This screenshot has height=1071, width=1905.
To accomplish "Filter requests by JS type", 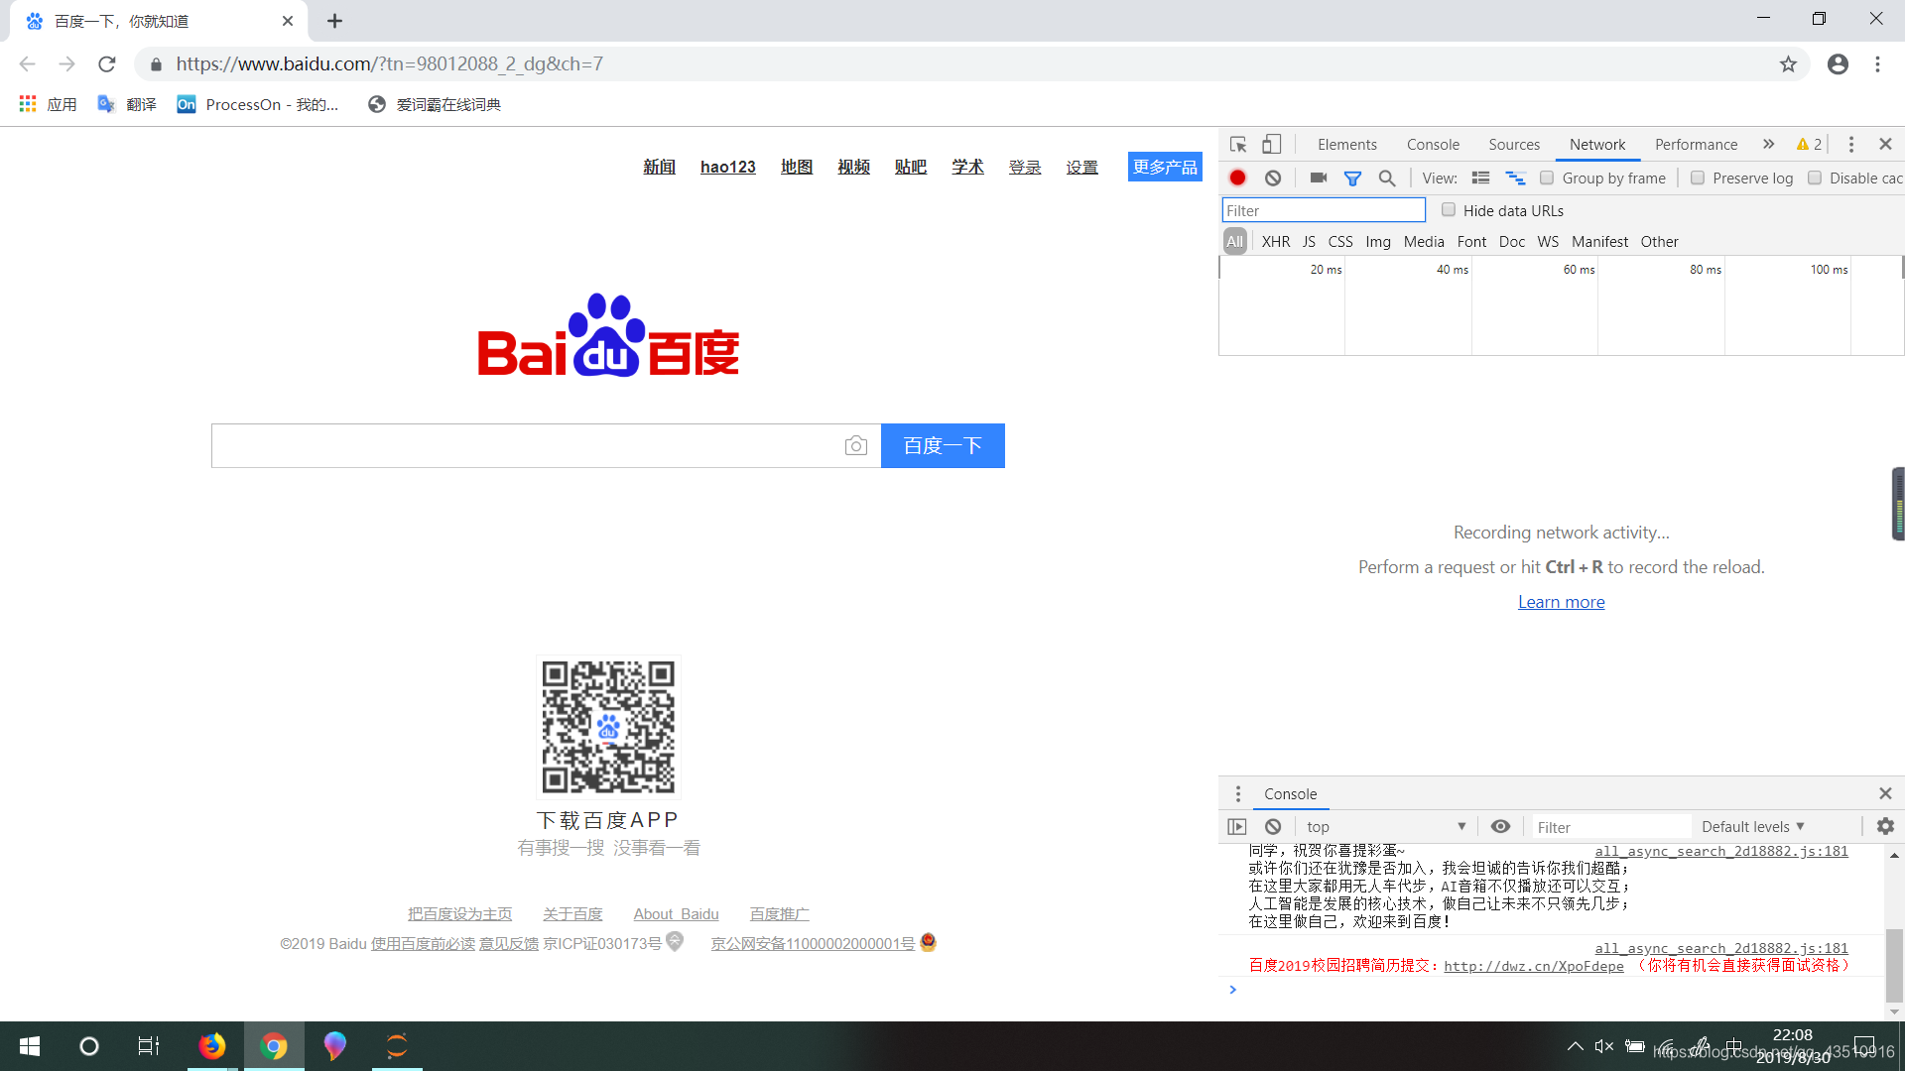I will [x=1309, y=242].
